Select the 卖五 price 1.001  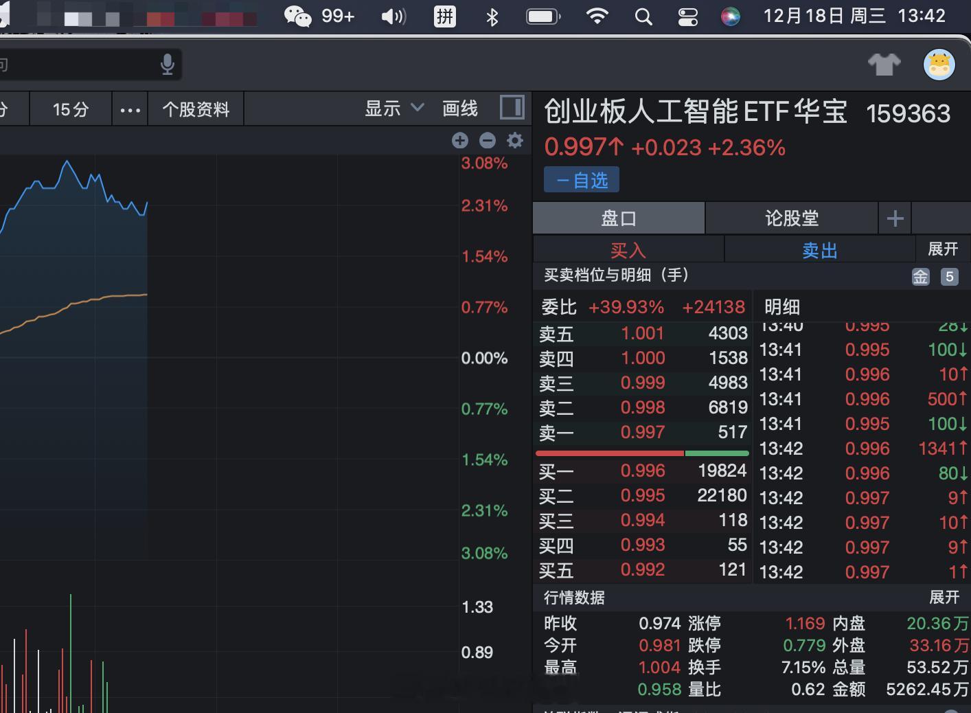(643, 333)
